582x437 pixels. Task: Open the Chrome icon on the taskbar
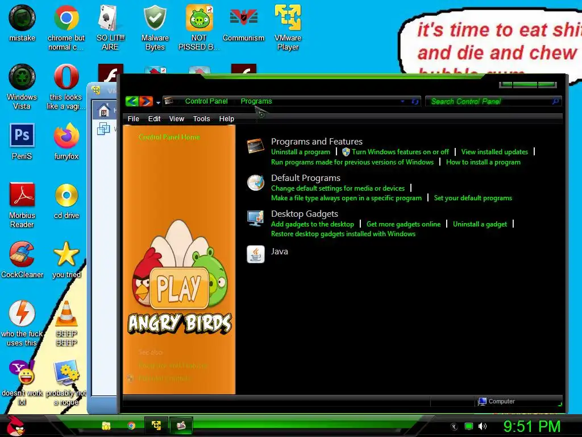click(x=131, y=426)
